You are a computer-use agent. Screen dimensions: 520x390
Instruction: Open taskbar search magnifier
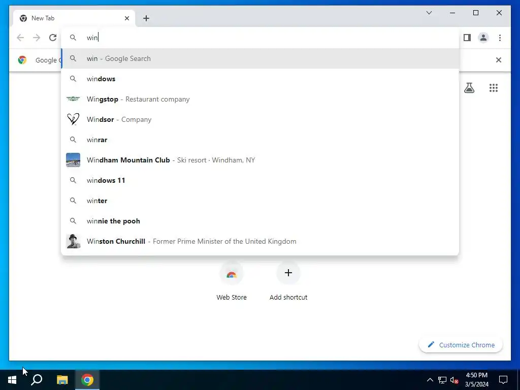pyautogui.click(x=37, y=380)
